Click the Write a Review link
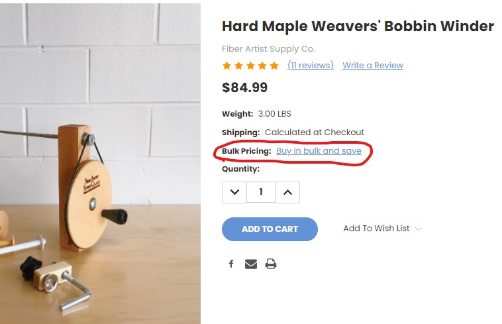The width and height of the screenshot is (502, 324). coord(373,66)
